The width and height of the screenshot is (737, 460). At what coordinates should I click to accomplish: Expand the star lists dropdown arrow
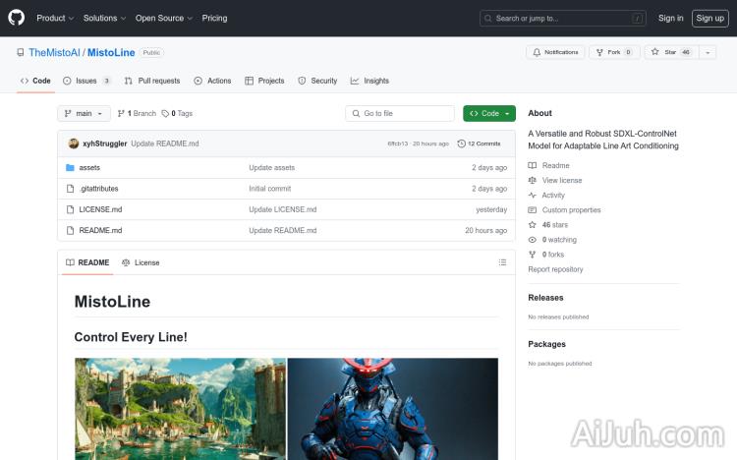pos(708,52)
